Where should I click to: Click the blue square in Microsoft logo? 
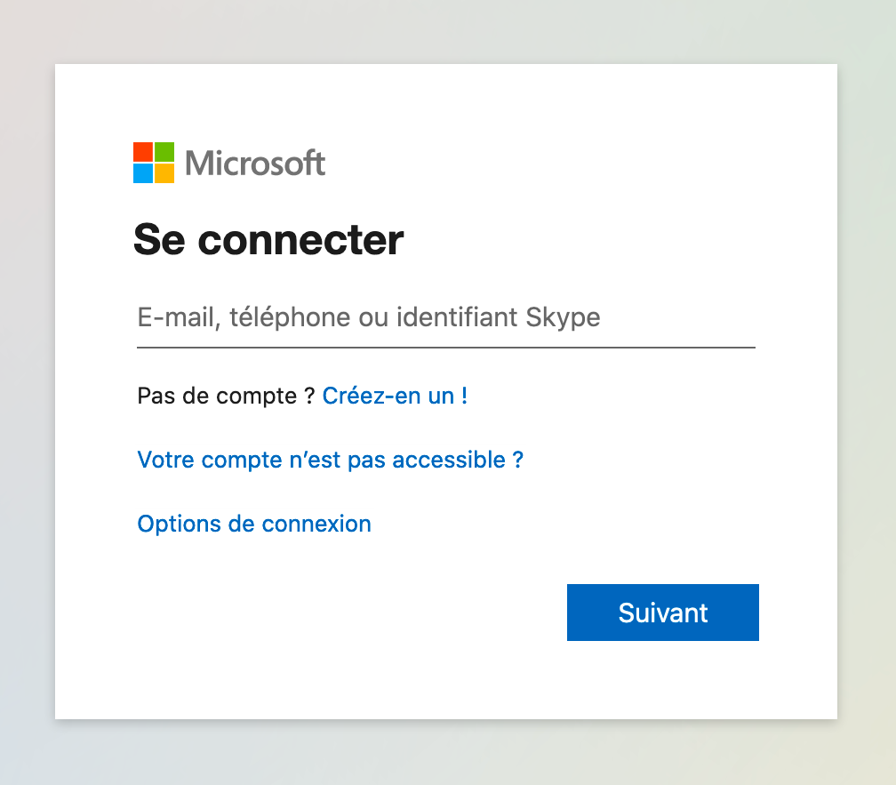coord(143,172)
